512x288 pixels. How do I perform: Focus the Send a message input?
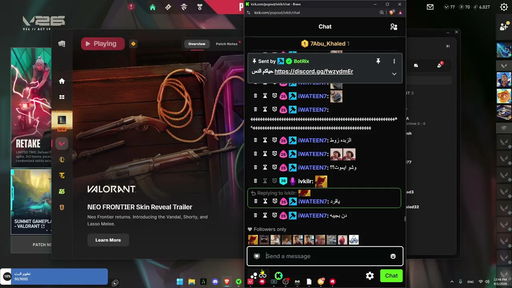(325, 256)
